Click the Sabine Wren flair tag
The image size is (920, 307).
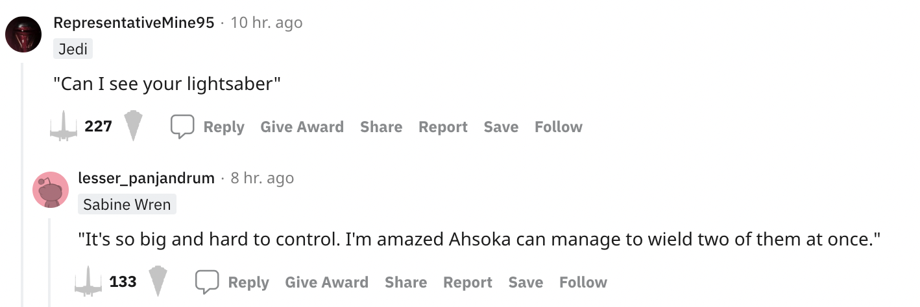pos(127,205)
